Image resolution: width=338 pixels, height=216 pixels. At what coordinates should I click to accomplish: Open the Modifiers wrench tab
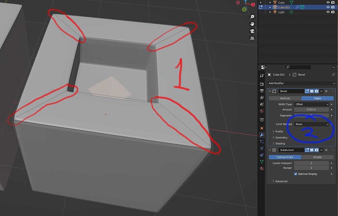click(262, 135)
